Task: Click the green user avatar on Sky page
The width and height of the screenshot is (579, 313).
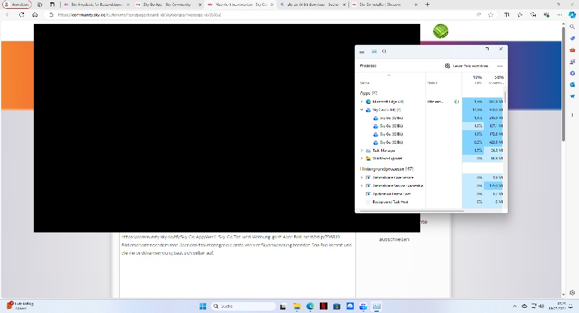Action: point(441,31)
